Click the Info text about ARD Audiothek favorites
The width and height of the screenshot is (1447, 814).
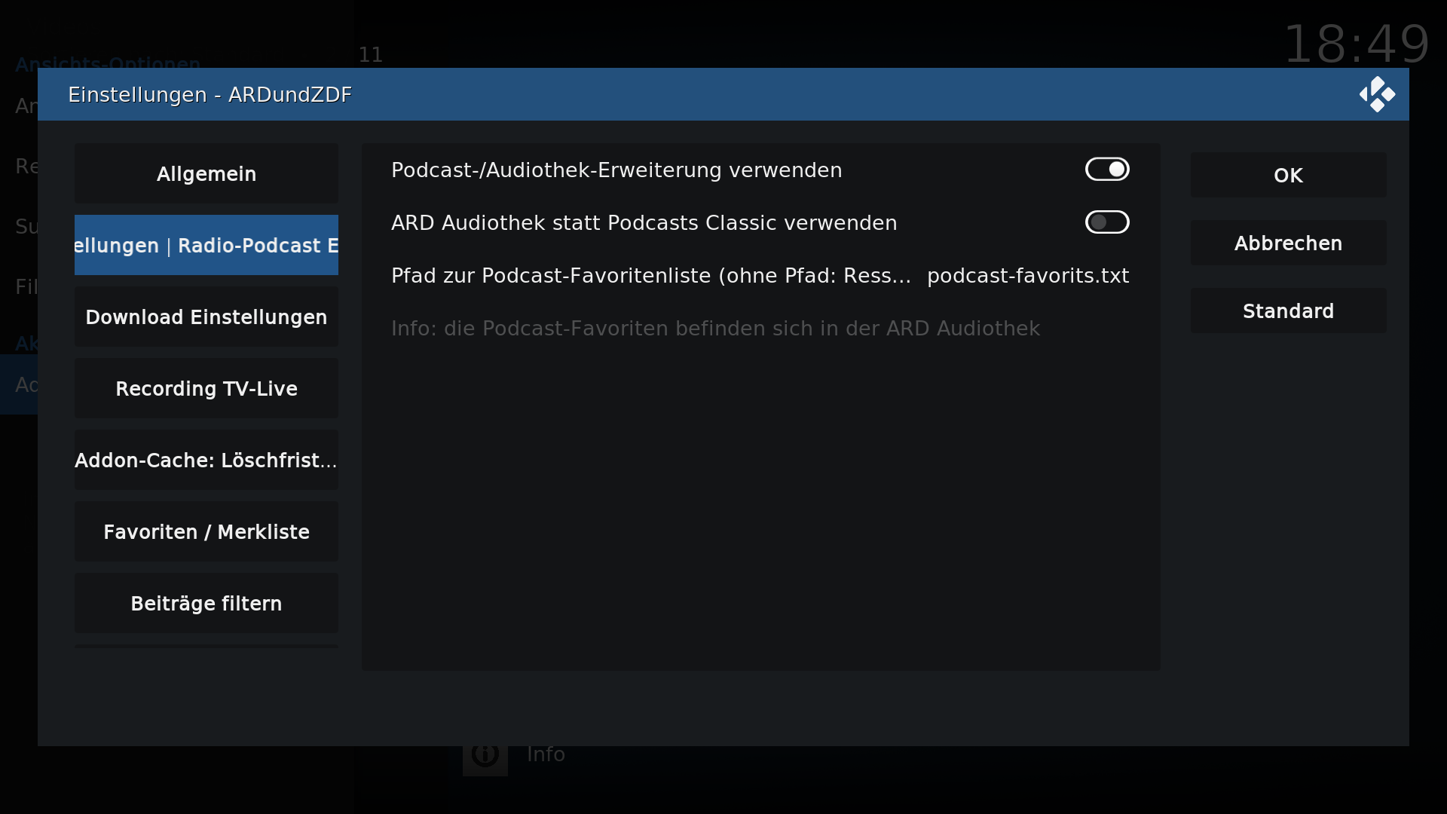tap(715, 329)
